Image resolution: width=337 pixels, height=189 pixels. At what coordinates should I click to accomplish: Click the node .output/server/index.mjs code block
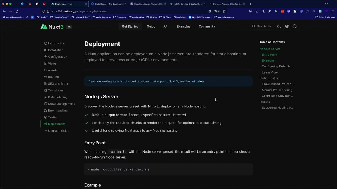[168, 169]
